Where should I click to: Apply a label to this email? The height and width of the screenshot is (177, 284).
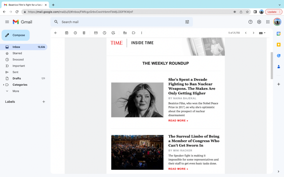pyautogui.click(x=134, y=33)
